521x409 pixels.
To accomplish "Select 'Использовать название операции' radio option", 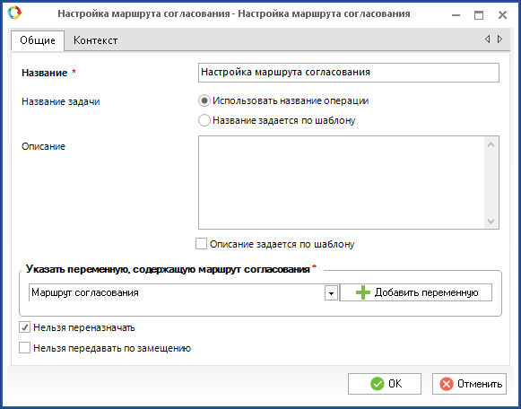I will pos(204,100).
